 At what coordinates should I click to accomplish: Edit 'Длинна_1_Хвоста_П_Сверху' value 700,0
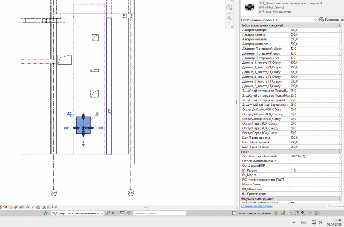314,67
